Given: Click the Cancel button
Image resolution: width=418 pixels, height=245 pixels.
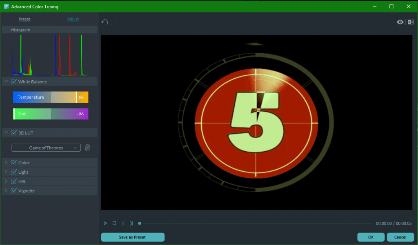Looking at the screenshot, I should click(x=400, y=237).
